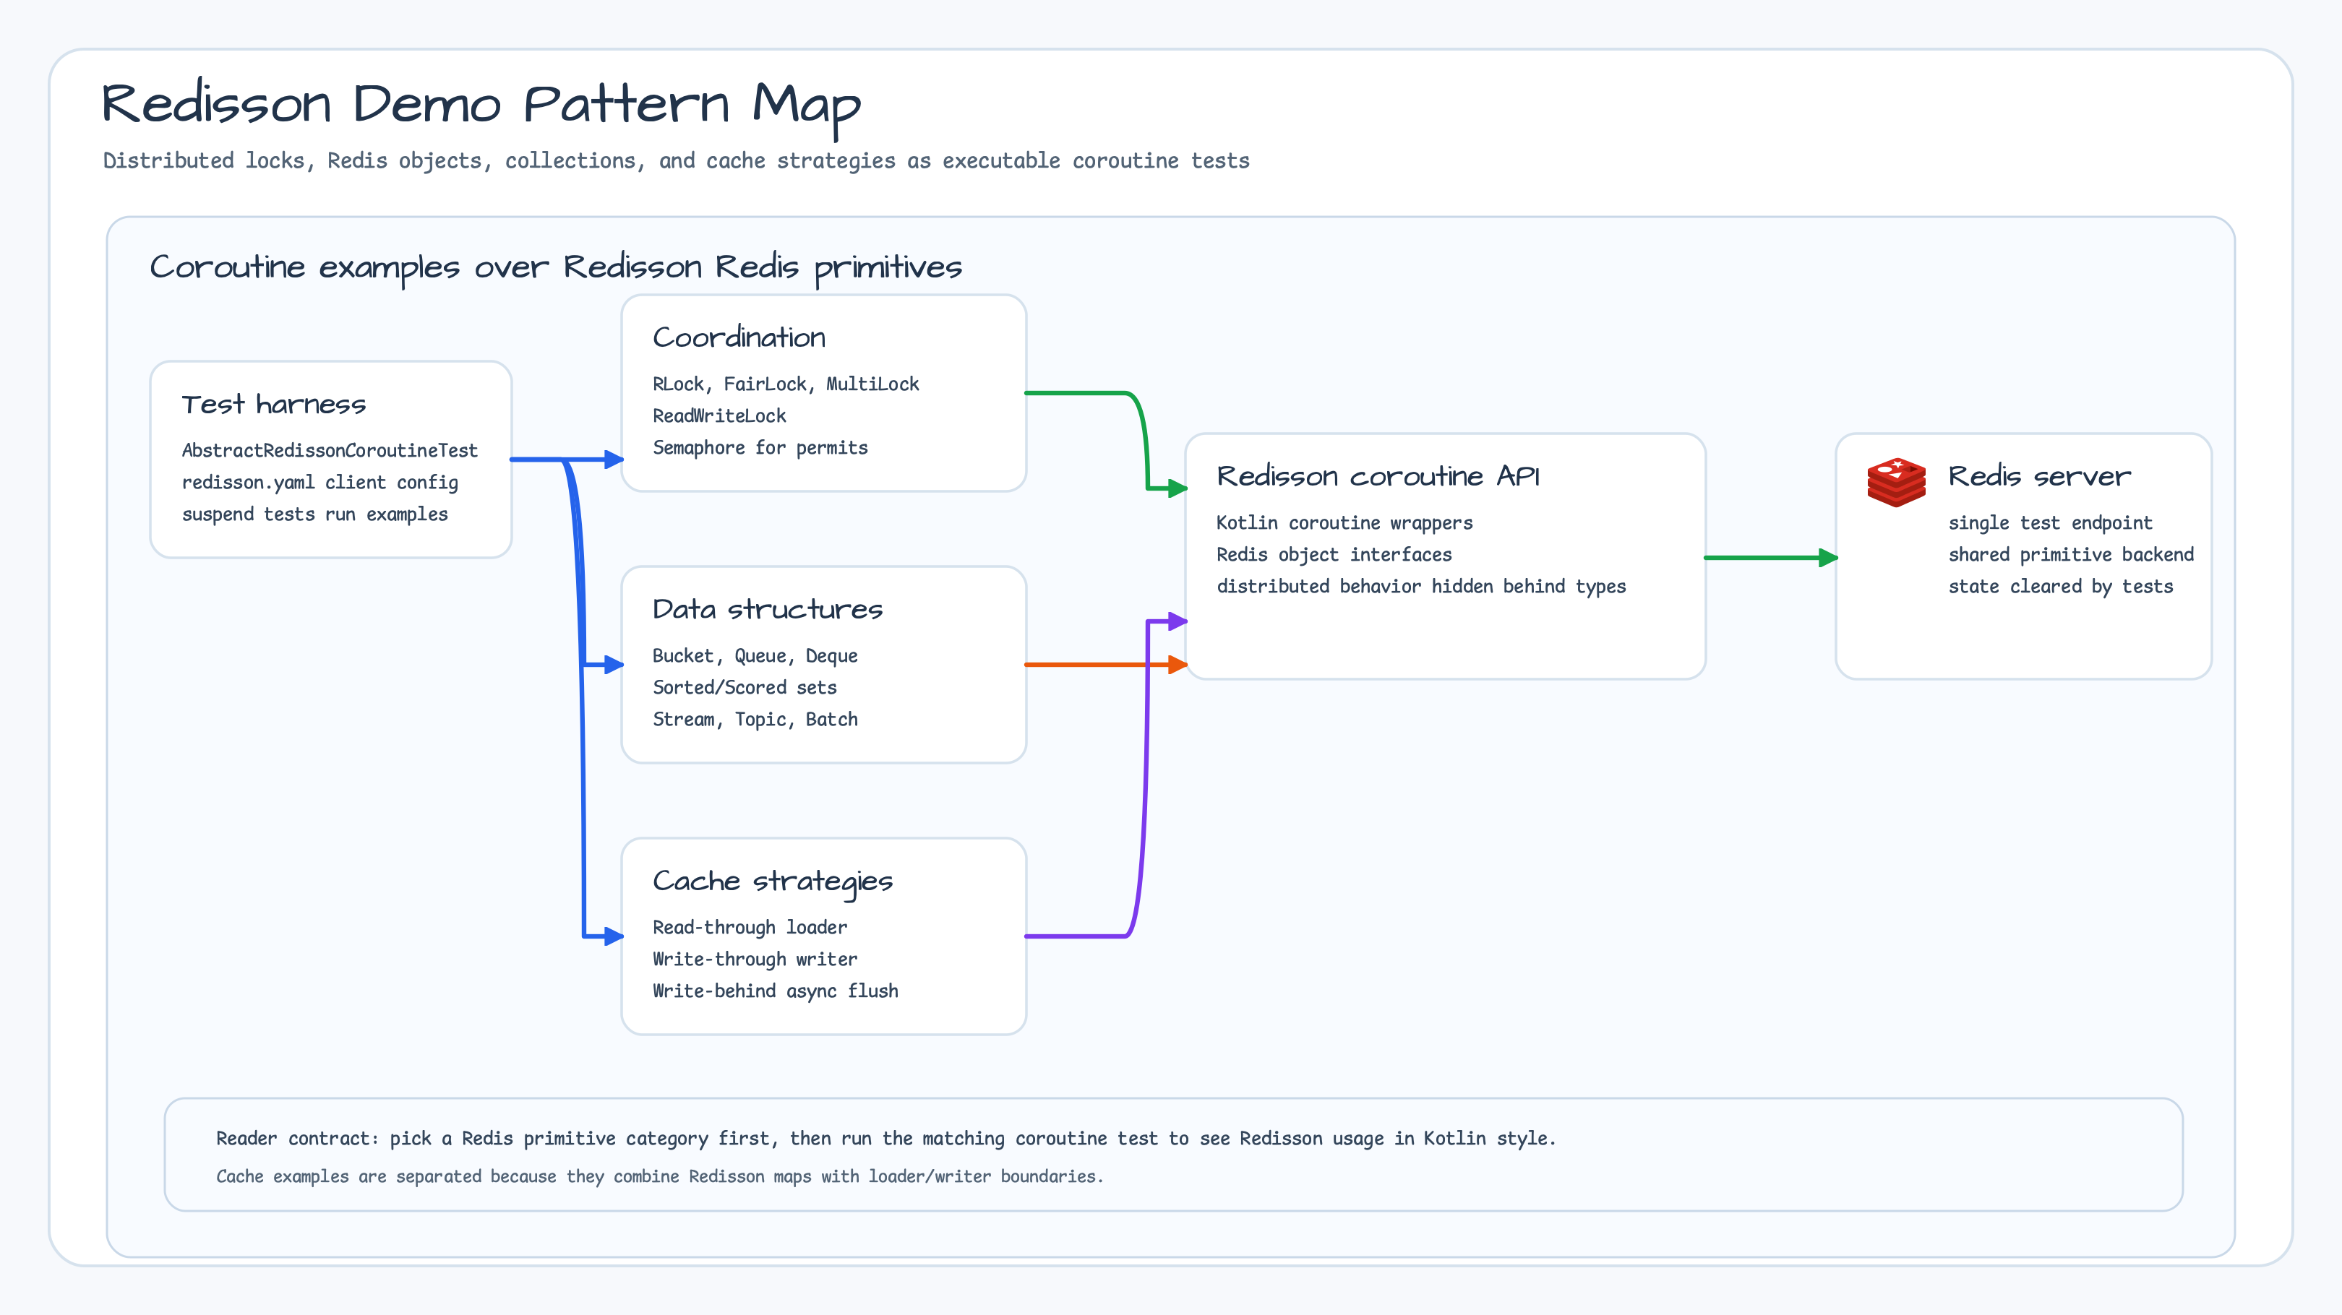This screenshot has width=2342, height=1315.
Task: Click the AbstractRedissonCoroutineTest line
Action: coord(329,451)
